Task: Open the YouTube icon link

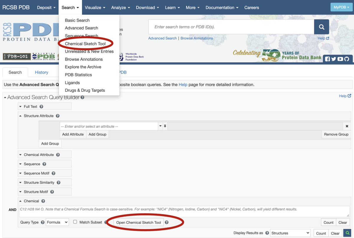Action: 340,59
